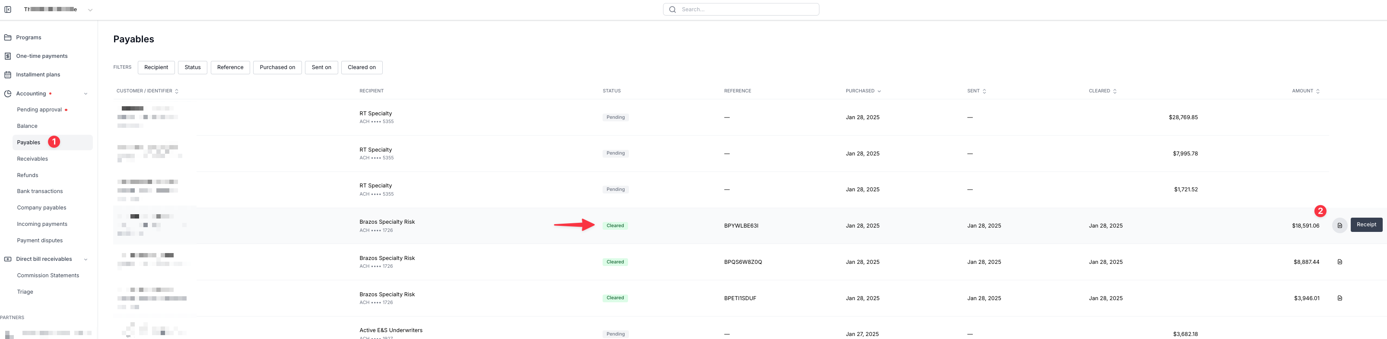Open the Sent on filter
Screen dimensions: 1387x339
pyautogui.click(x=321, y=67)
